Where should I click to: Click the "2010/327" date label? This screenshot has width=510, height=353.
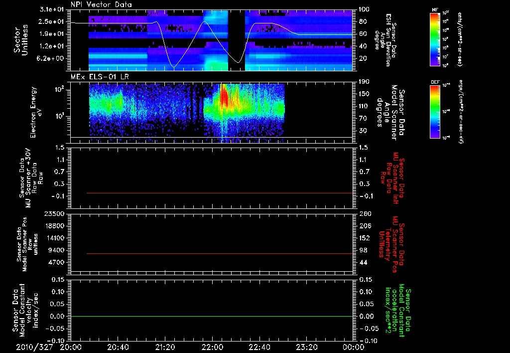[34, 348]
